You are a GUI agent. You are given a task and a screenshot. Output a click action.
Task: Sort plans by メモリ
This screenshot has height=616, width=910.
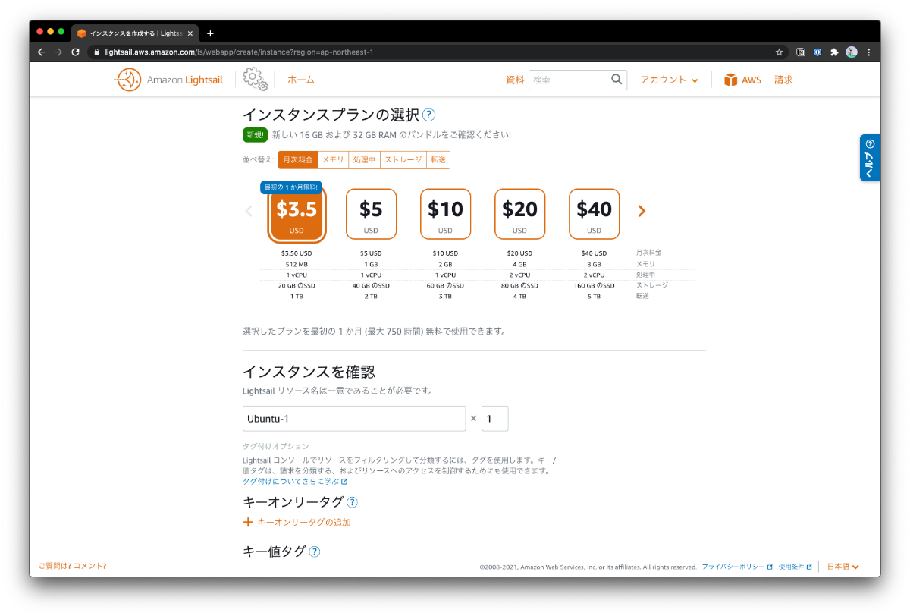point(333,159)
